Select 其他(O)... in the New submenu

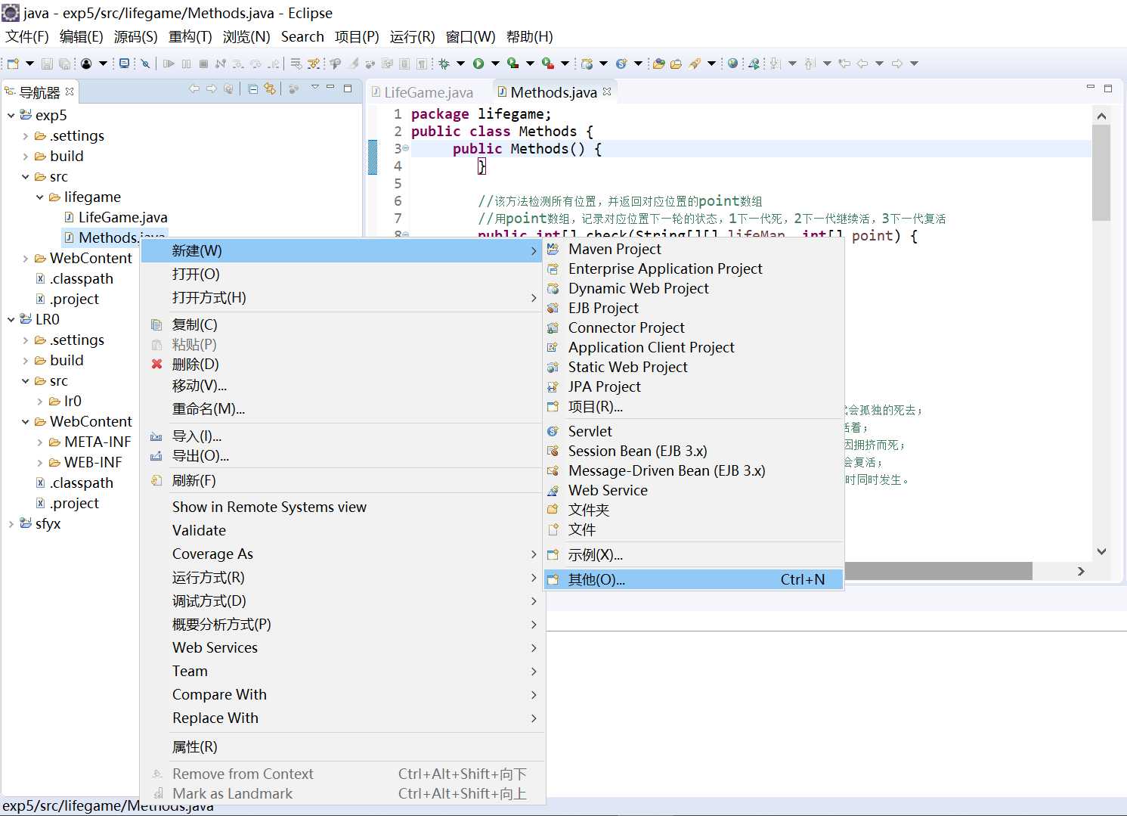tap(693, 579)
